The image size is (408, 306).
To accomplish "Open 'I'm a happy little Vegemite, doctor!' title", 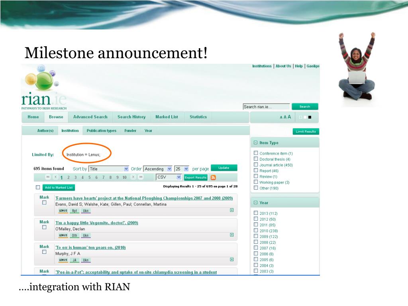I will (x=96, y=223).
